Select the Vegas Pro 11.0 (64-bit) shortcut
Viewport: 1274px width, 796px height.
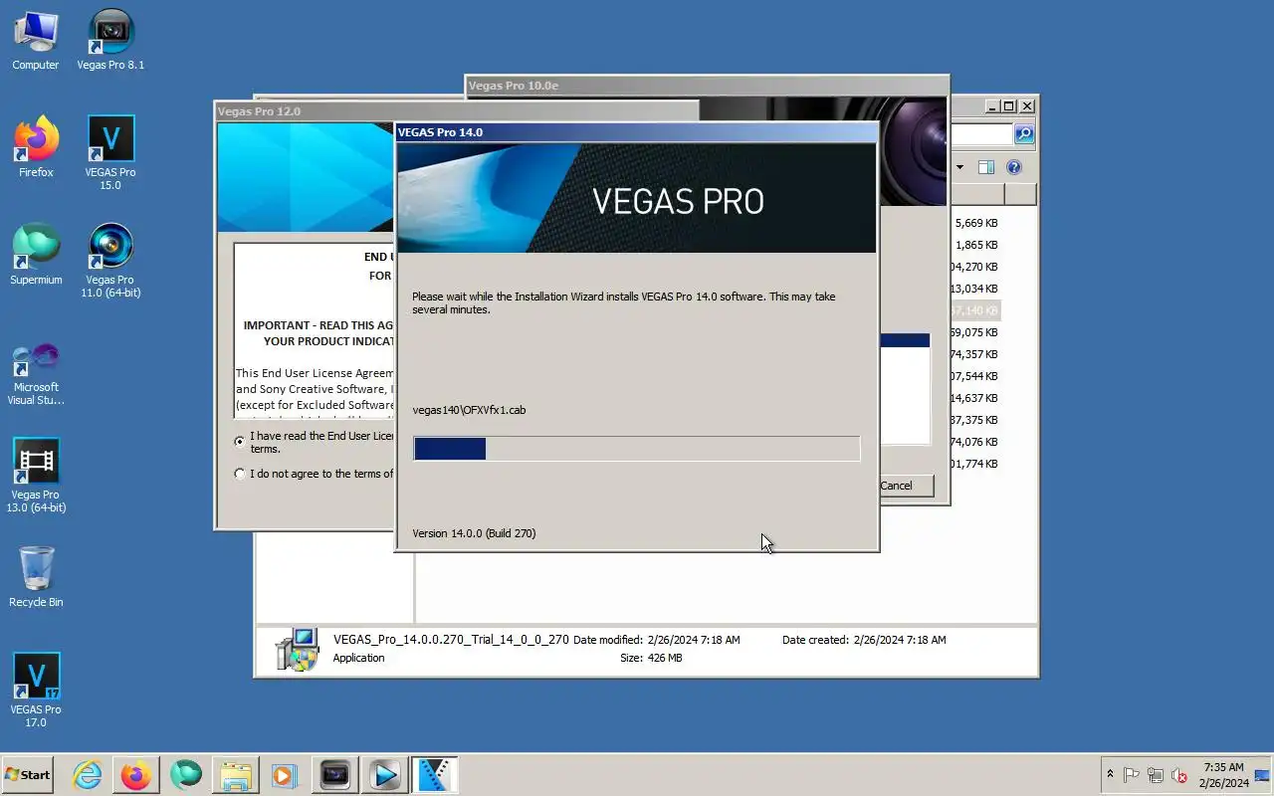tap(110, 261)
